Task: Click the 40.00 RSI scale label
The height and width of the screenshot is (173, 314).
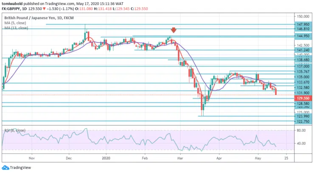Action: [x=301, y=144]
